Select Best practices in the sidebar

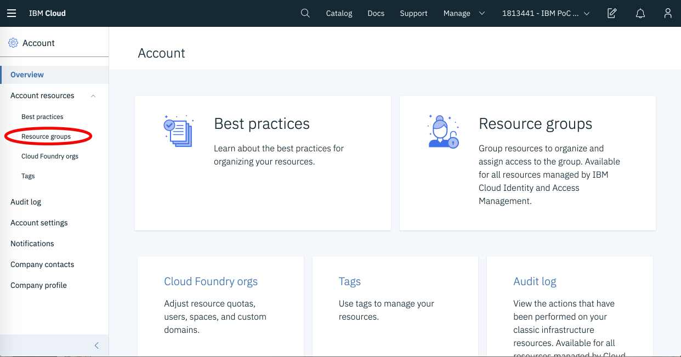coord(42,117)
